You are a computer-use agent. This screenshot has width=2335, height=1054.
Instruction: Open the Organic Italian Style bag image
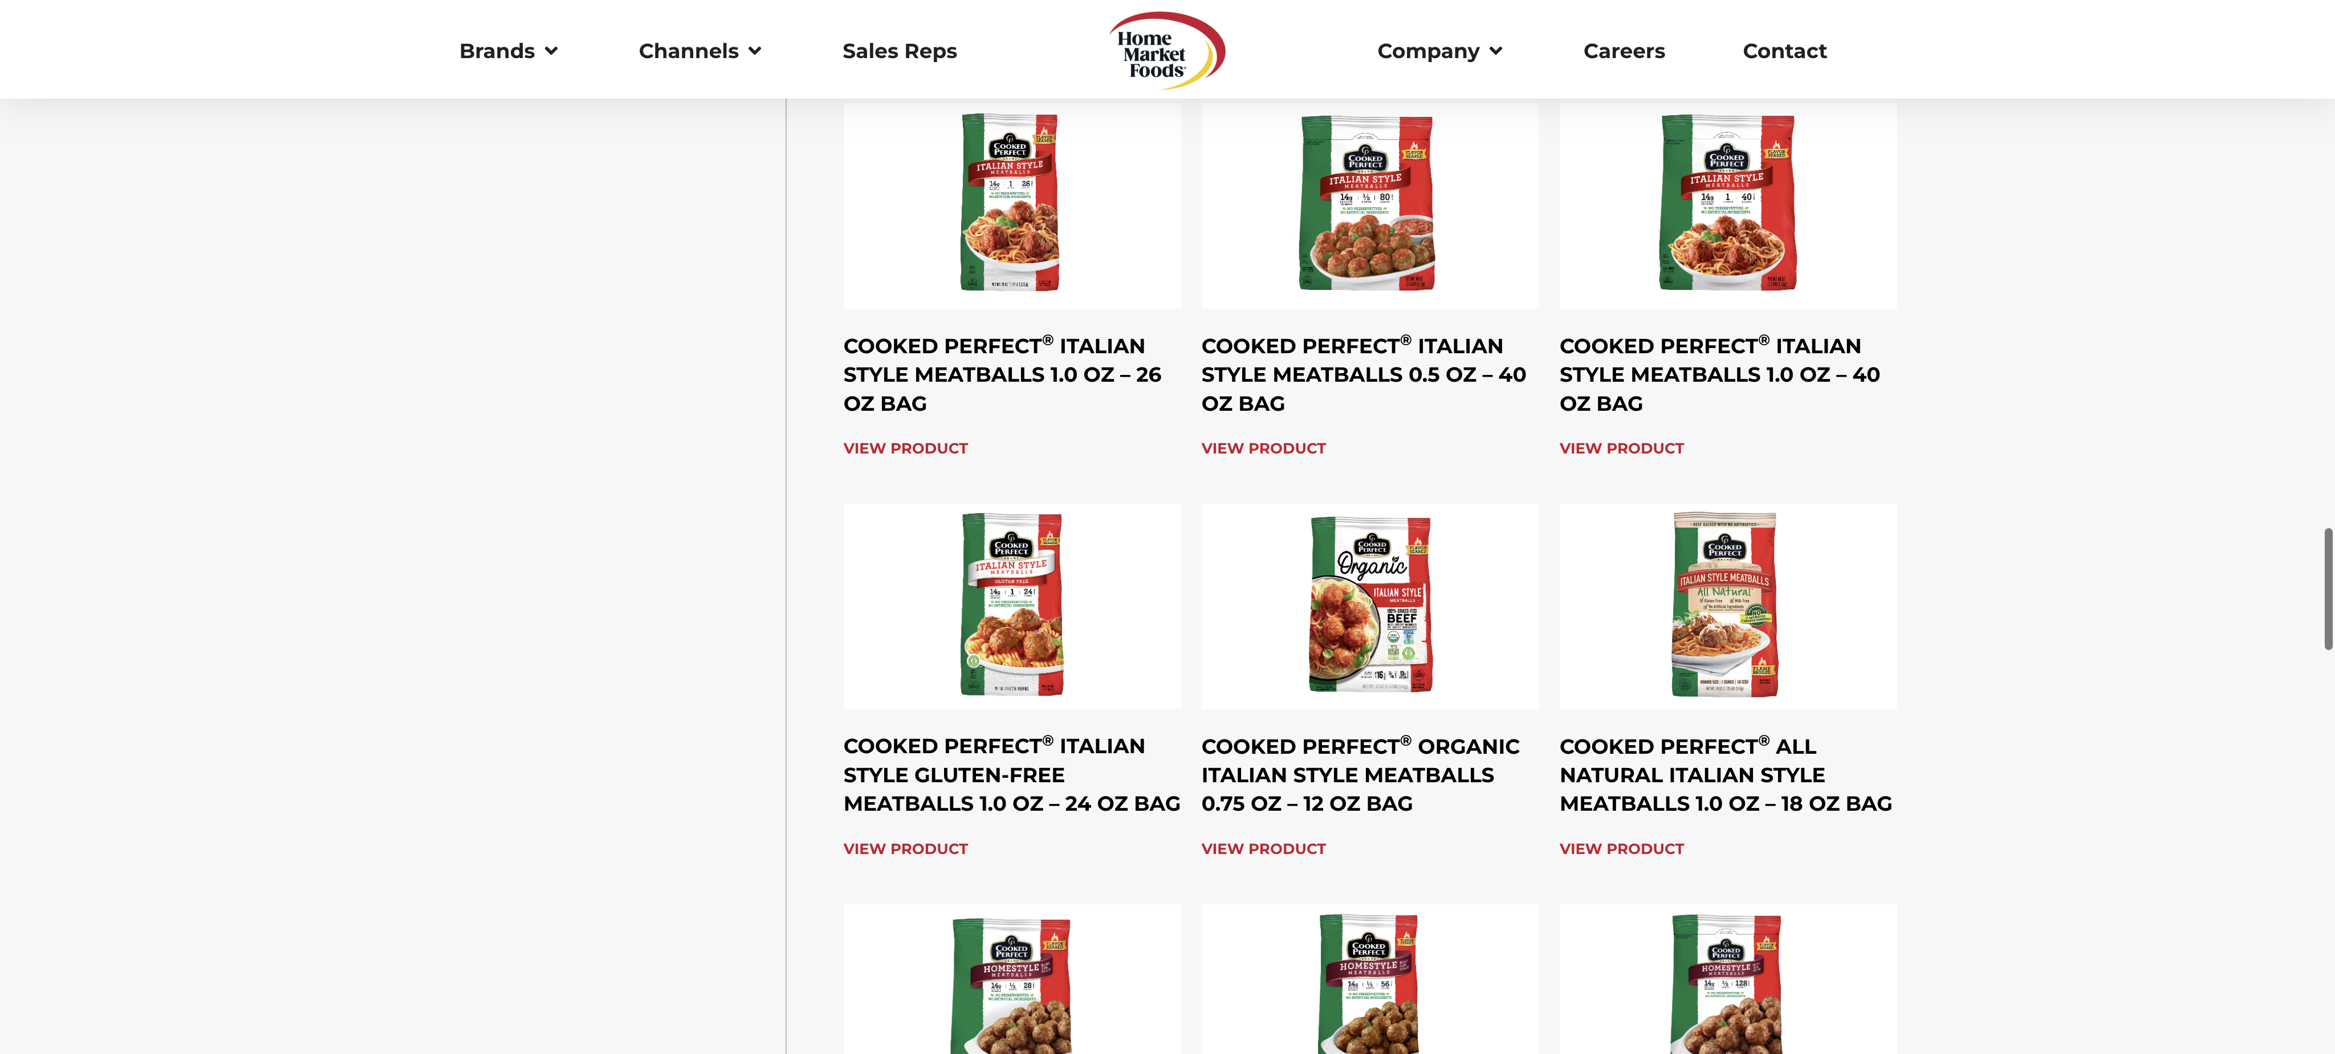[x=1370, y=606]
